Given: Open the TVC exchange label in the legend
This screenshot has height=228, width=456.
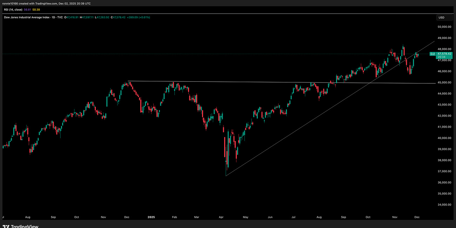Looking at the screenshot, I should (60, 17).
